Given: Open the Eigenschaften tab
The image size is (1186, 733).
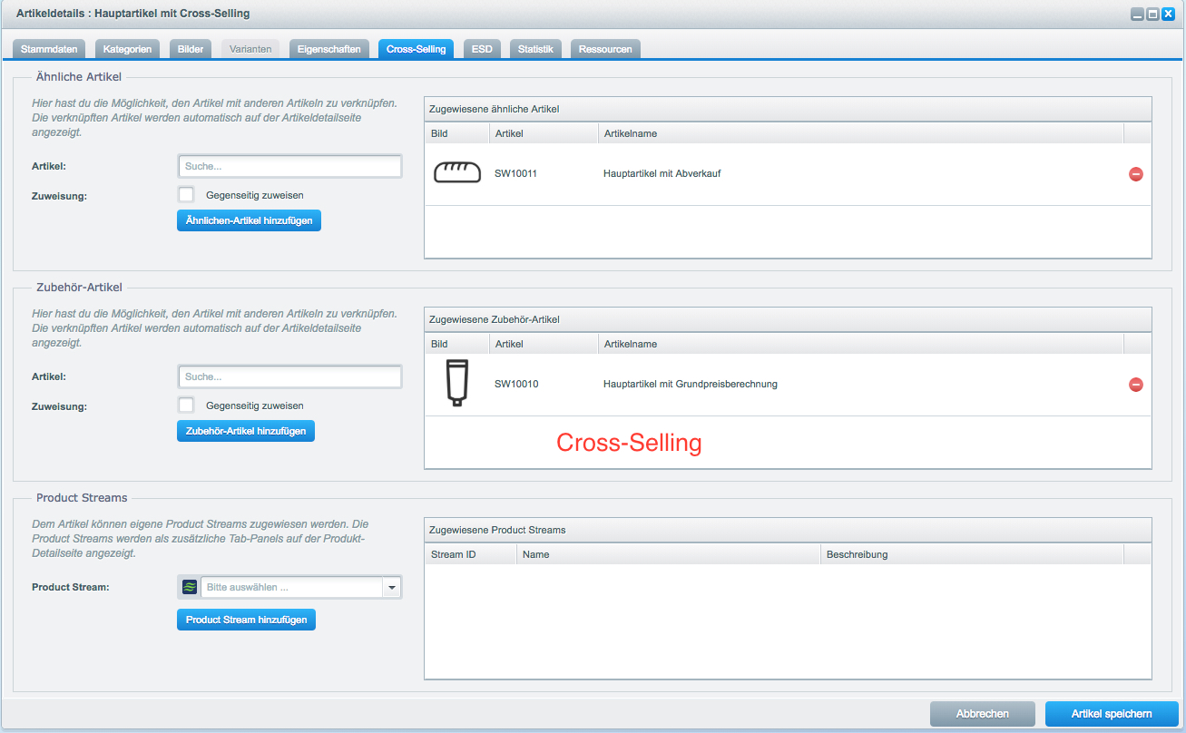Looking at the screenshot, I should [329, 49].
